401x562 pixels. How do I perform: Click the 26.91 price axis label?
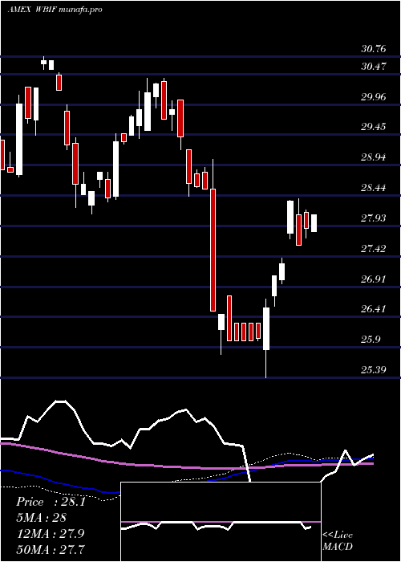point(374,279)
